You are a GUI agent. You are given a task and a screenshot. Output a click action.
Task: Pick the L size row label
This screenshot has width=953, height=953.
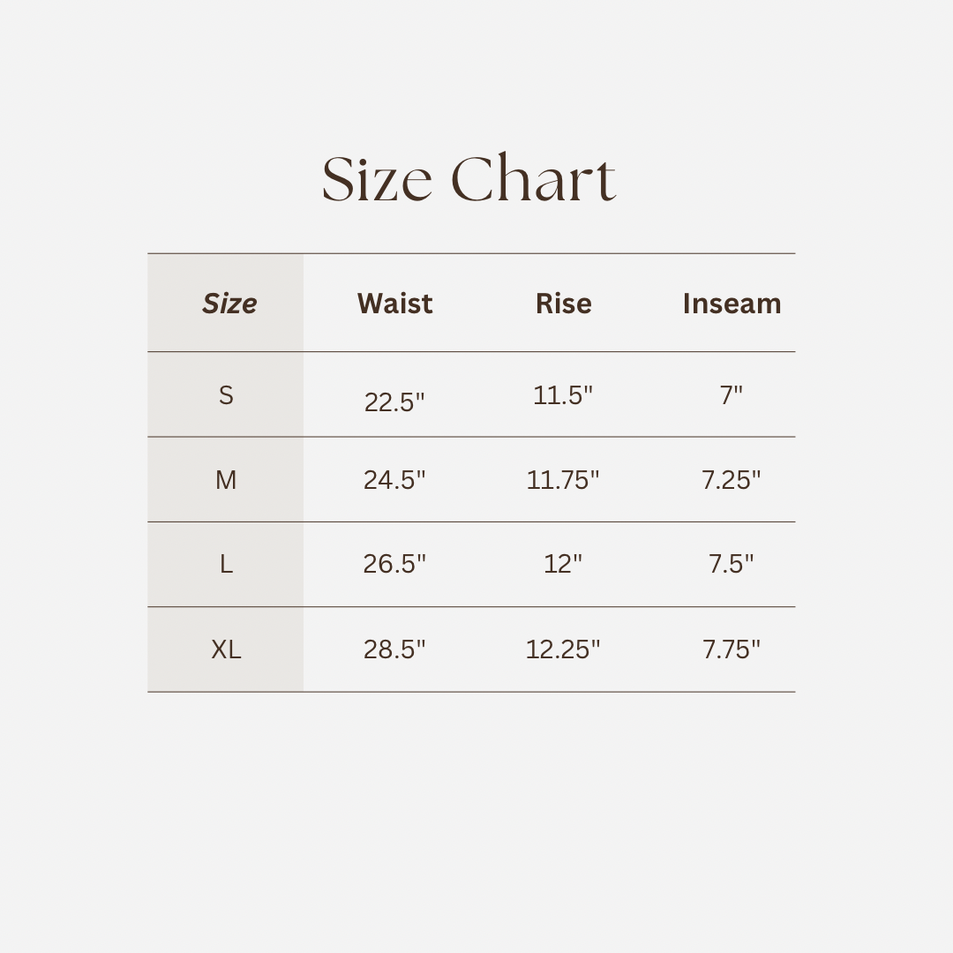[226, 564]
